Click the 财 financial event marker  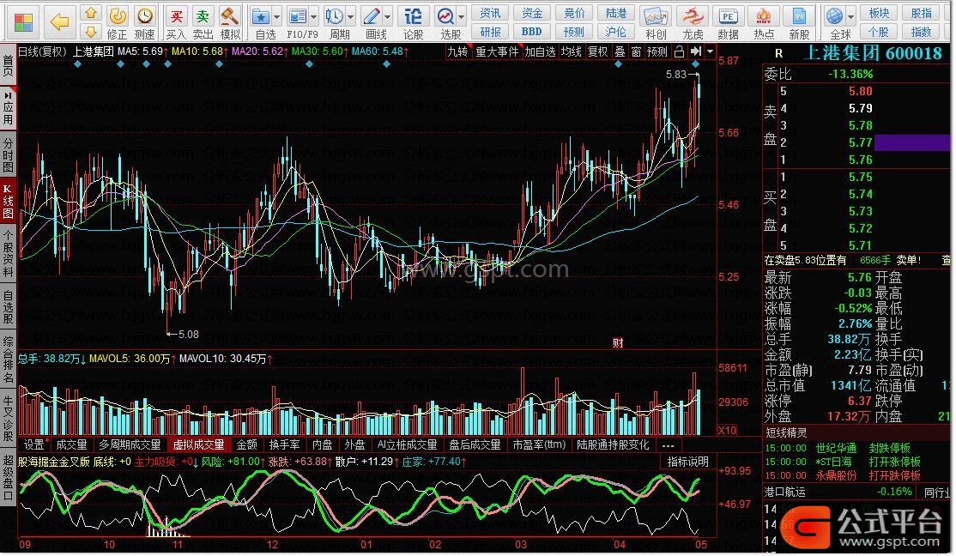click(618, 342)
